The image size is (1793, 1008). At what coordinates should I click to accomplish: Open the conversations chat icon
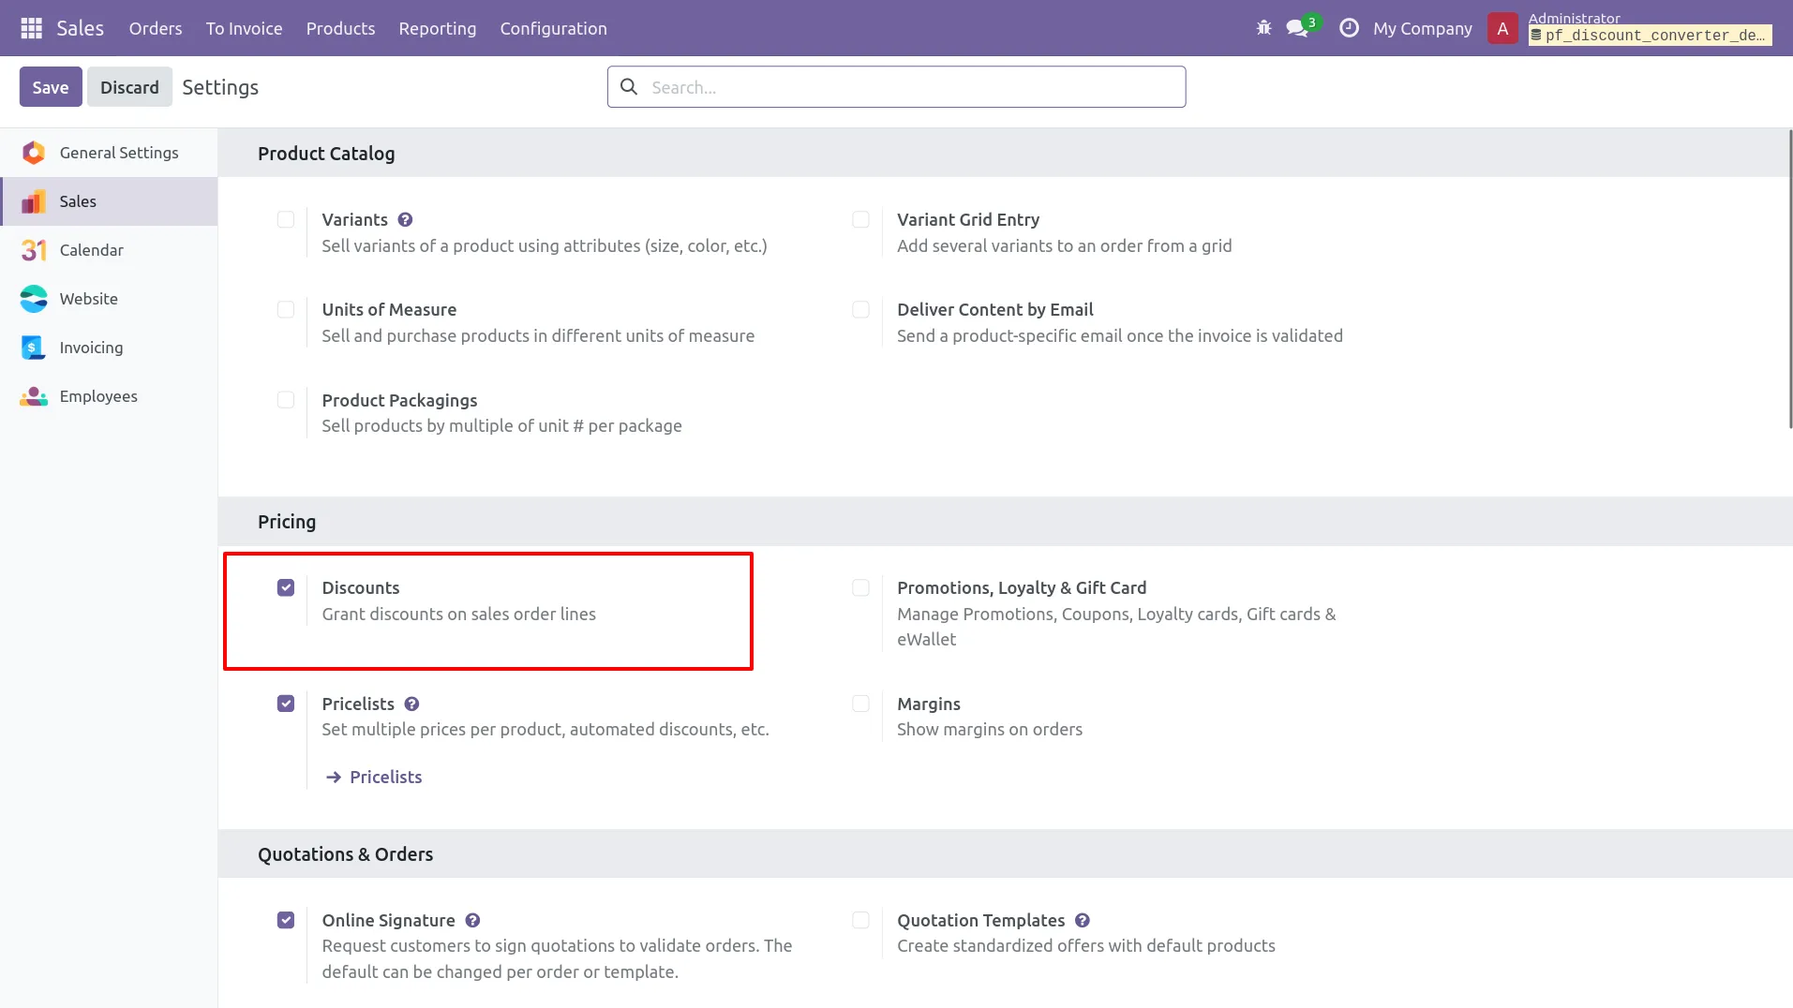coord(1297,28)
